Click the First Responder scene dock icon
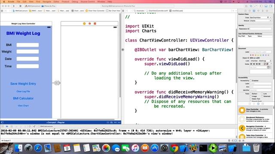The width and height of the screenshot is (275, 154). 90,24
